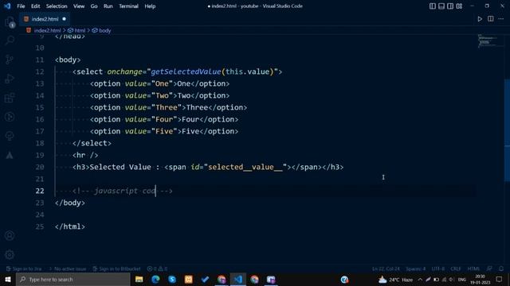Open the Go menu
510x286 pixels.
tap(94, 6)
